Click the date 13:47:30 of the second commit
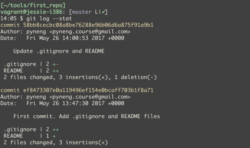The width and height of the screenshot is (250, 148). coord(75,103)
